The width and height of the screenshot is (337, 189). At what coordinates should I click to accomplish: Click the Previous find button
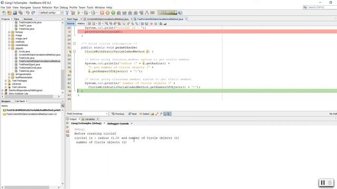118,114
